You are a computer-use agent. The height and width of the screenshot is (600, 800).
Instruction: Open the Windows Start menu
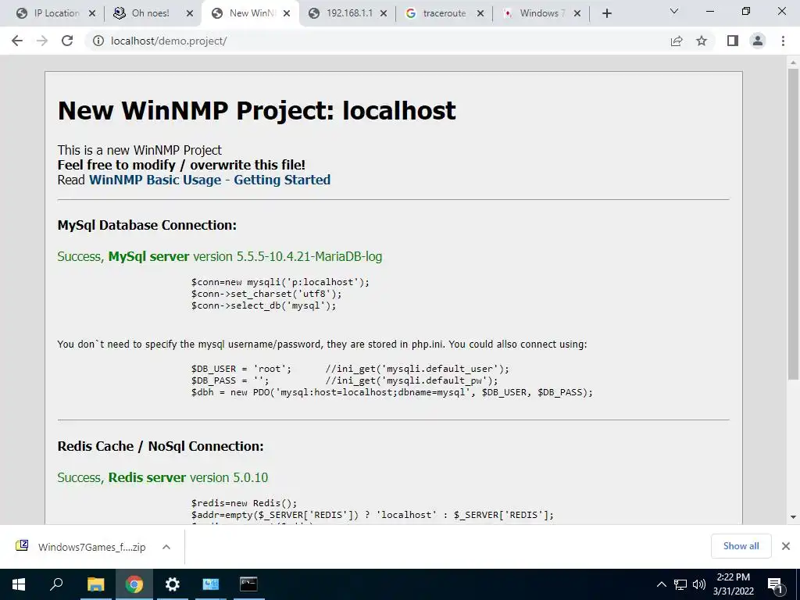coord(19,584)
